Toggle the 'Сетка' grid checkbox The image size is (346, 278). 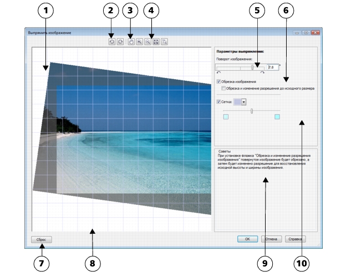click(218, 101)
